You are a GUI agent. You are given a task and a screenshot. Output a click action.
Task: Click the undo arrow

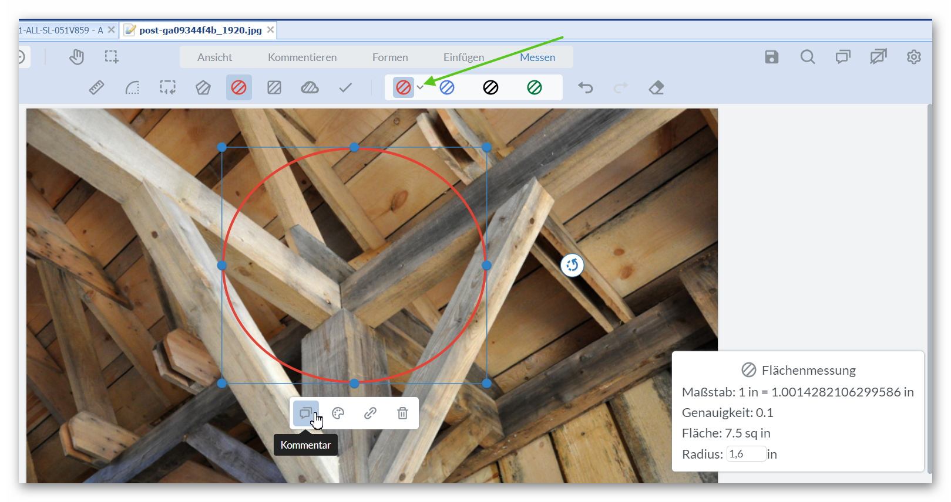pyautogui.click(x=585, y=88)
